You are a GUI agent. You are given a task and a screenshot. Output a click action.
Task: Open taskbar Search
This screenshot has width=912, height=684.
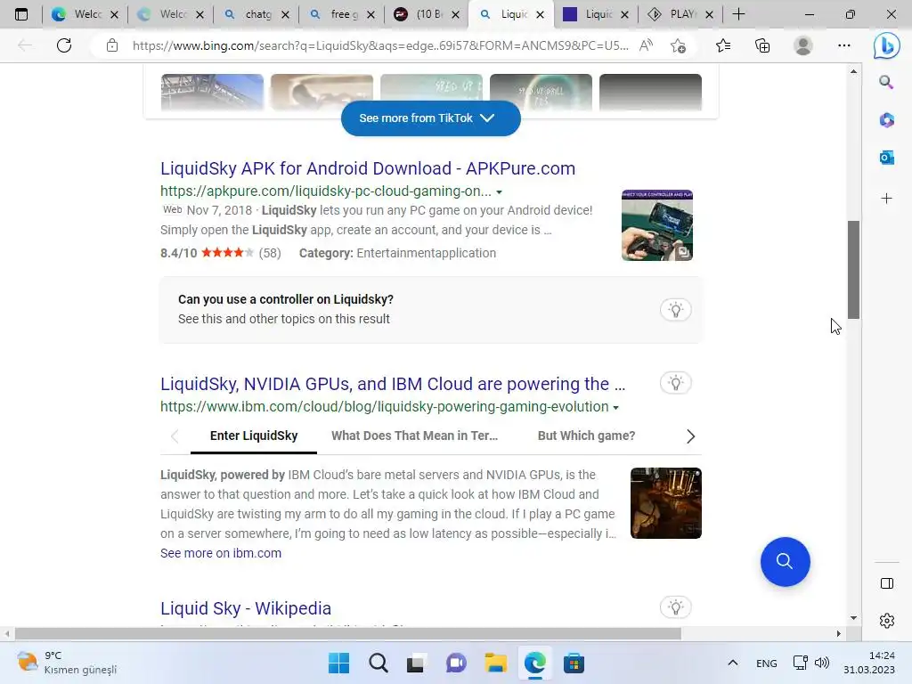point(378,663)
